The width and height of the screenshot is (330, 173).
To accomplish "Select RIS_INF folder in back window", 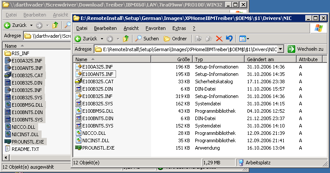I will point(17,53).
